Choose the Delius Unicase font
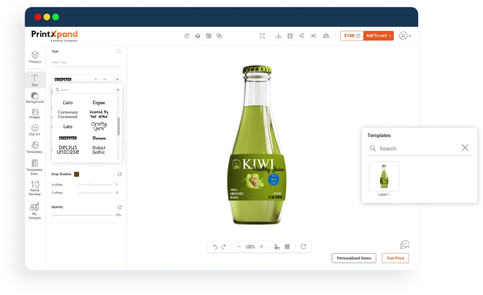This screenshot has width=483, height=295. point(68,150)
